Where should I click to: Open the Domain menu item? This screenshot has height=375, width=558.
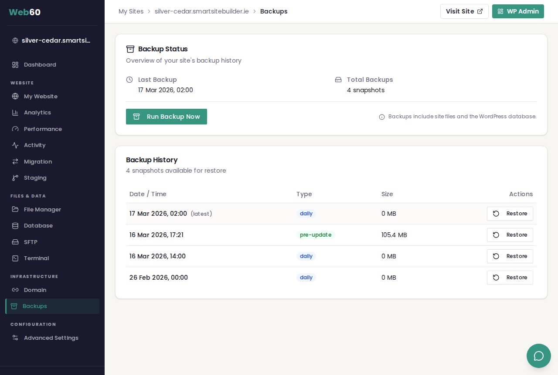click(35, 290)
